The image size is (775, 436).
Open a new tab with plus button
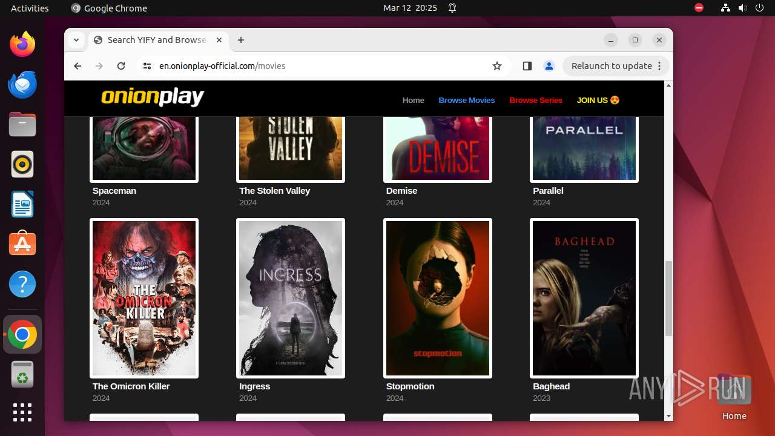241,40
